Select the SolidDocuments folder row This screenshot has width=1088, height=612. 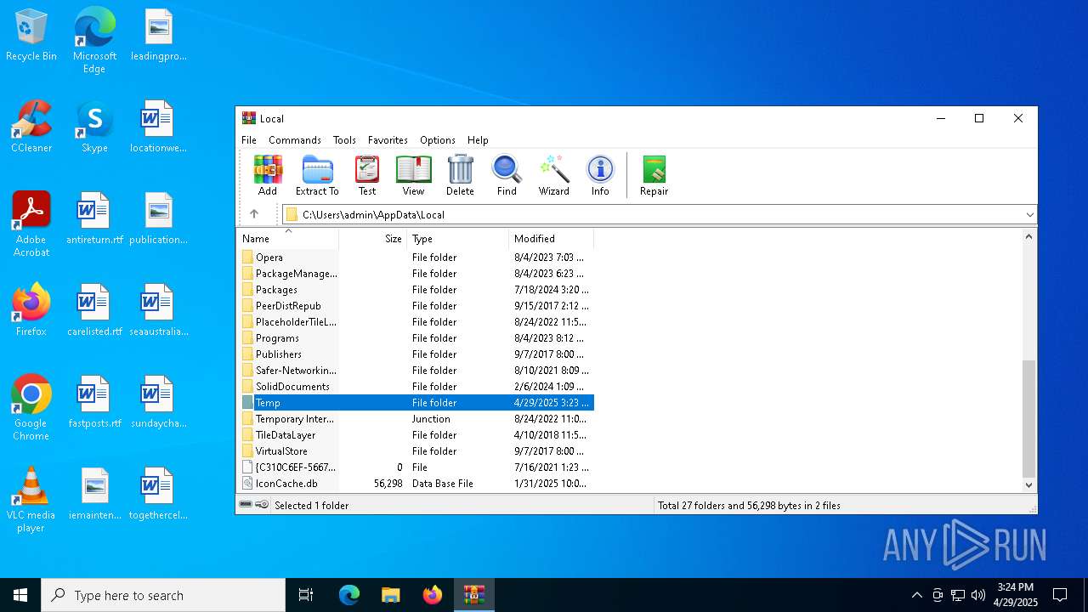[415, 387]
